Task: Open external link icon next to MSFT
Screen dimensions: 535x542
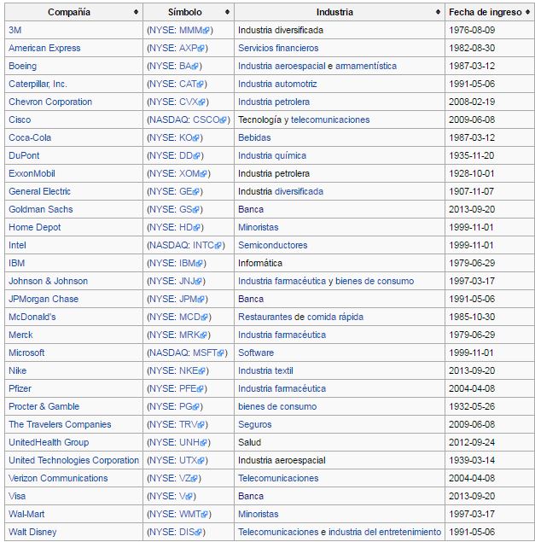Action: pos(221,353)
